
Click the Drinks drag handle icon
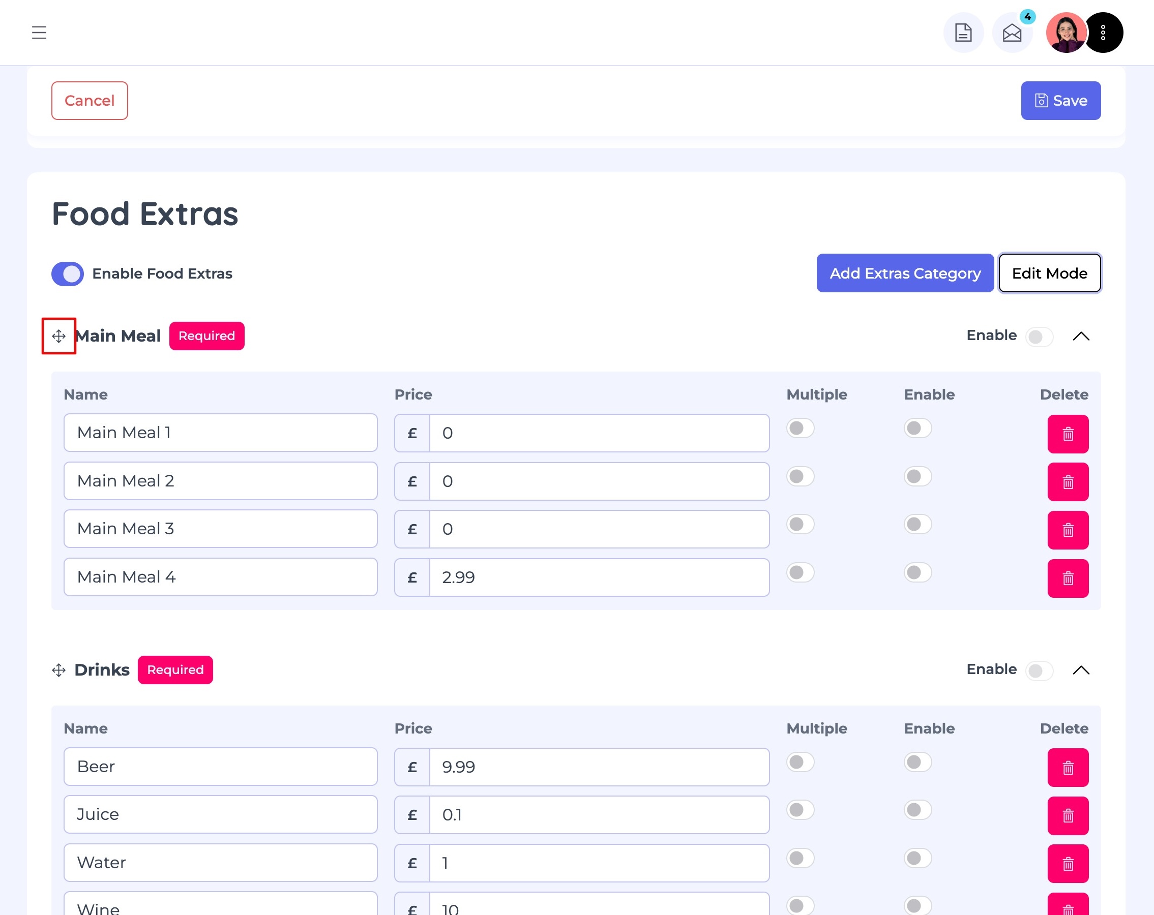coord(59,670)
